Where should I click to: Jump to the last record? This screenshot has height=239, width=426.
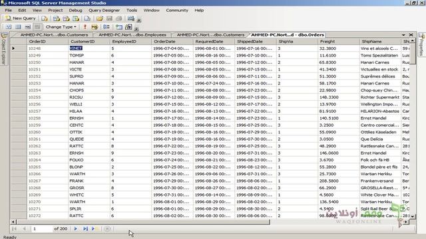[85, 228]
